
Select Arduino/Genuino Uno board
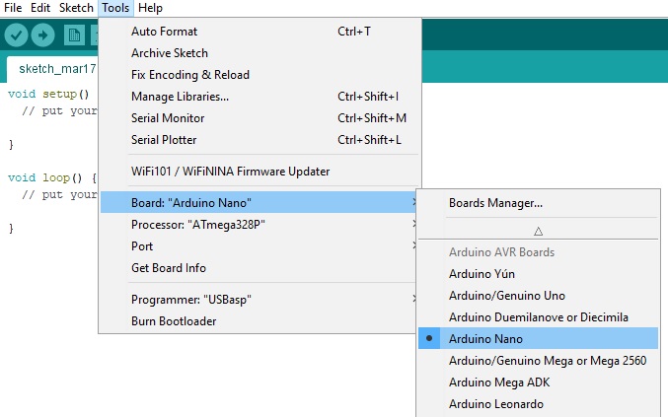click(x=506, y=295)
